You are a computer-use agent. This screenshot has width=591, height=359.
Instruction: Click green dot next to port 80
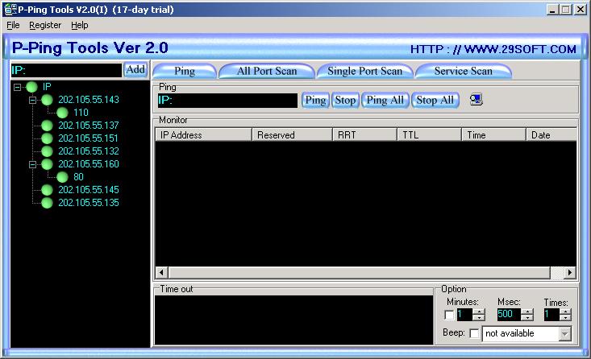click(63, 177)
